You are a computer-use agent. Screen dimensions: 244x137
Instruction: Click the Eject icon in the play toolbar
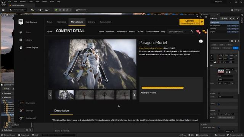[x=67, y=10]
